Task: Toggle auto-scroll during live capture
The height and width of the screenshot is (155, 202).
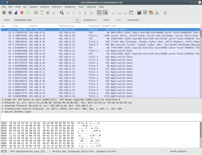Action: coord(105,13)
